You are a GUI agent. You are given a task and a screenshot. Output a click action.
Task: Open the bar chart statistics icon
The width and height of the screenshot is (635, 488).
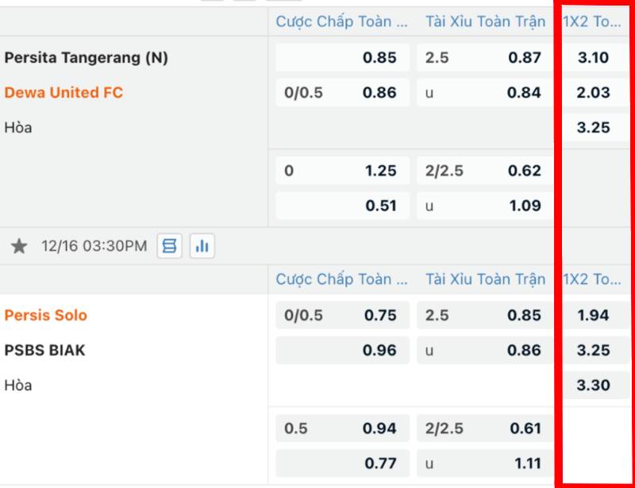(202, 247)
